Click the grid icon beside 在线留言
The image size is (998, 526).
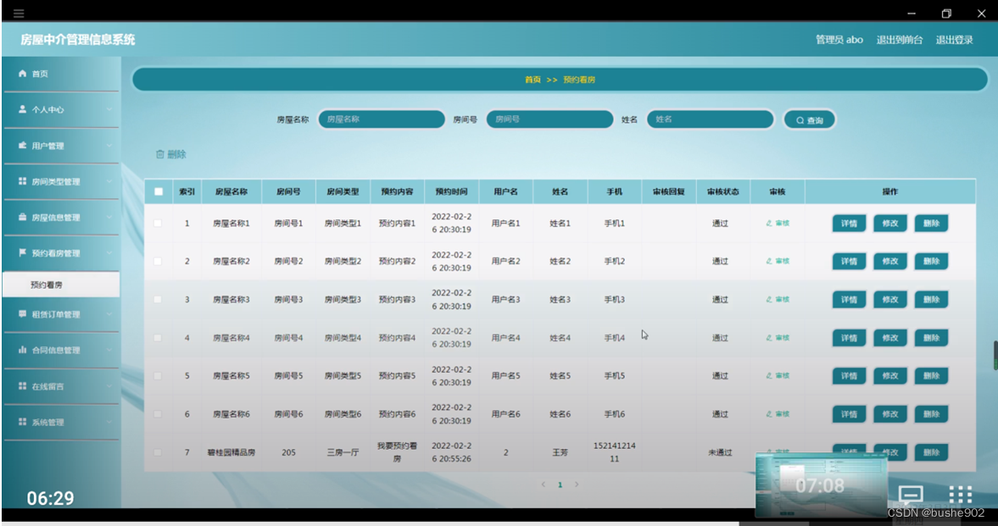[23, 386]
